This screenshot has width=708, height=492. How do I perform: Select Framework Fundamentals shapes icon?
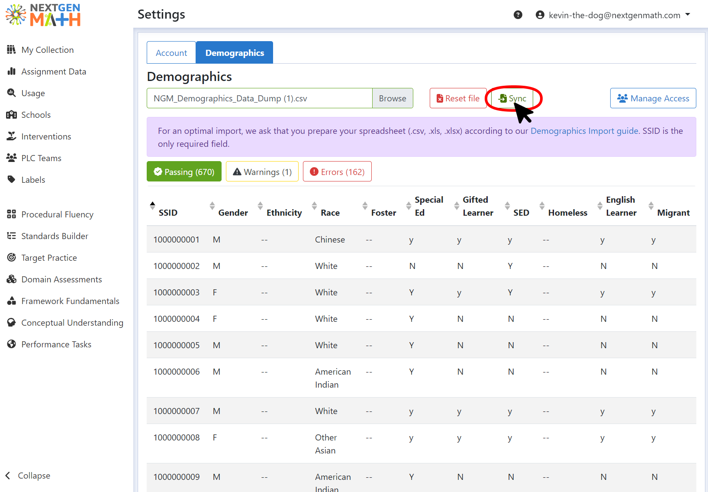pyautogui.click(x=12, y=301)
